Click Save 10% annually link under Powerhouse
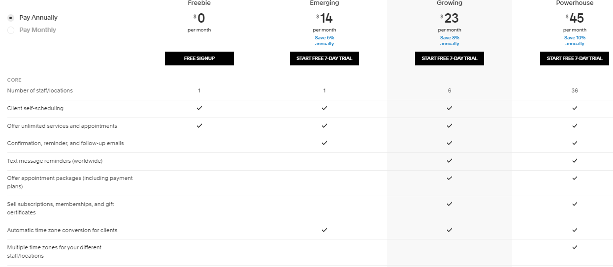 (575, 41)
